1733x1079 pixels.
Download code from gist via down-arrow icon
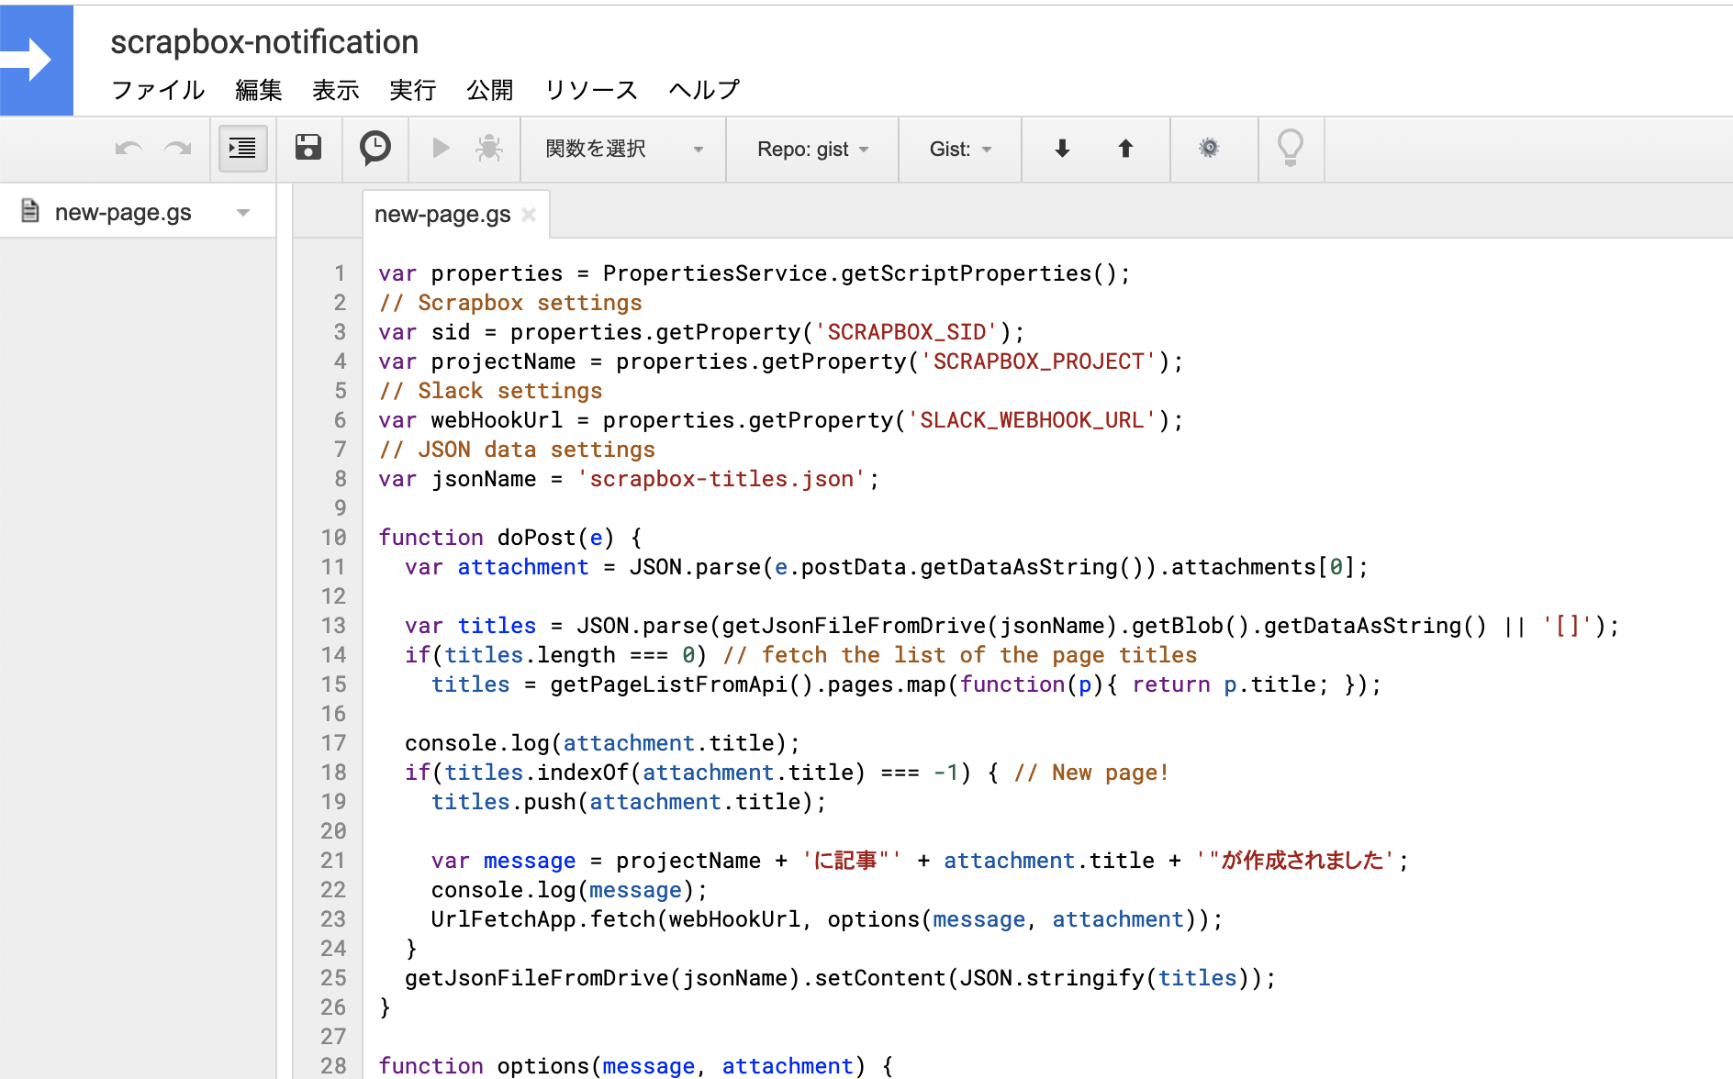click(1061, 148)
